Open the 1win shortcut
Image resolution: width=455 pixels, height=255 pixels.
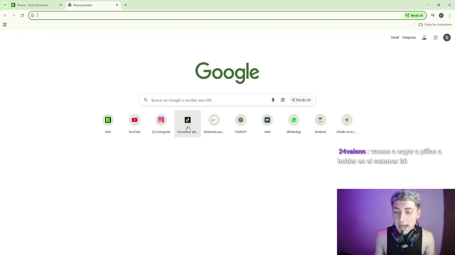(x=267, y=124)
